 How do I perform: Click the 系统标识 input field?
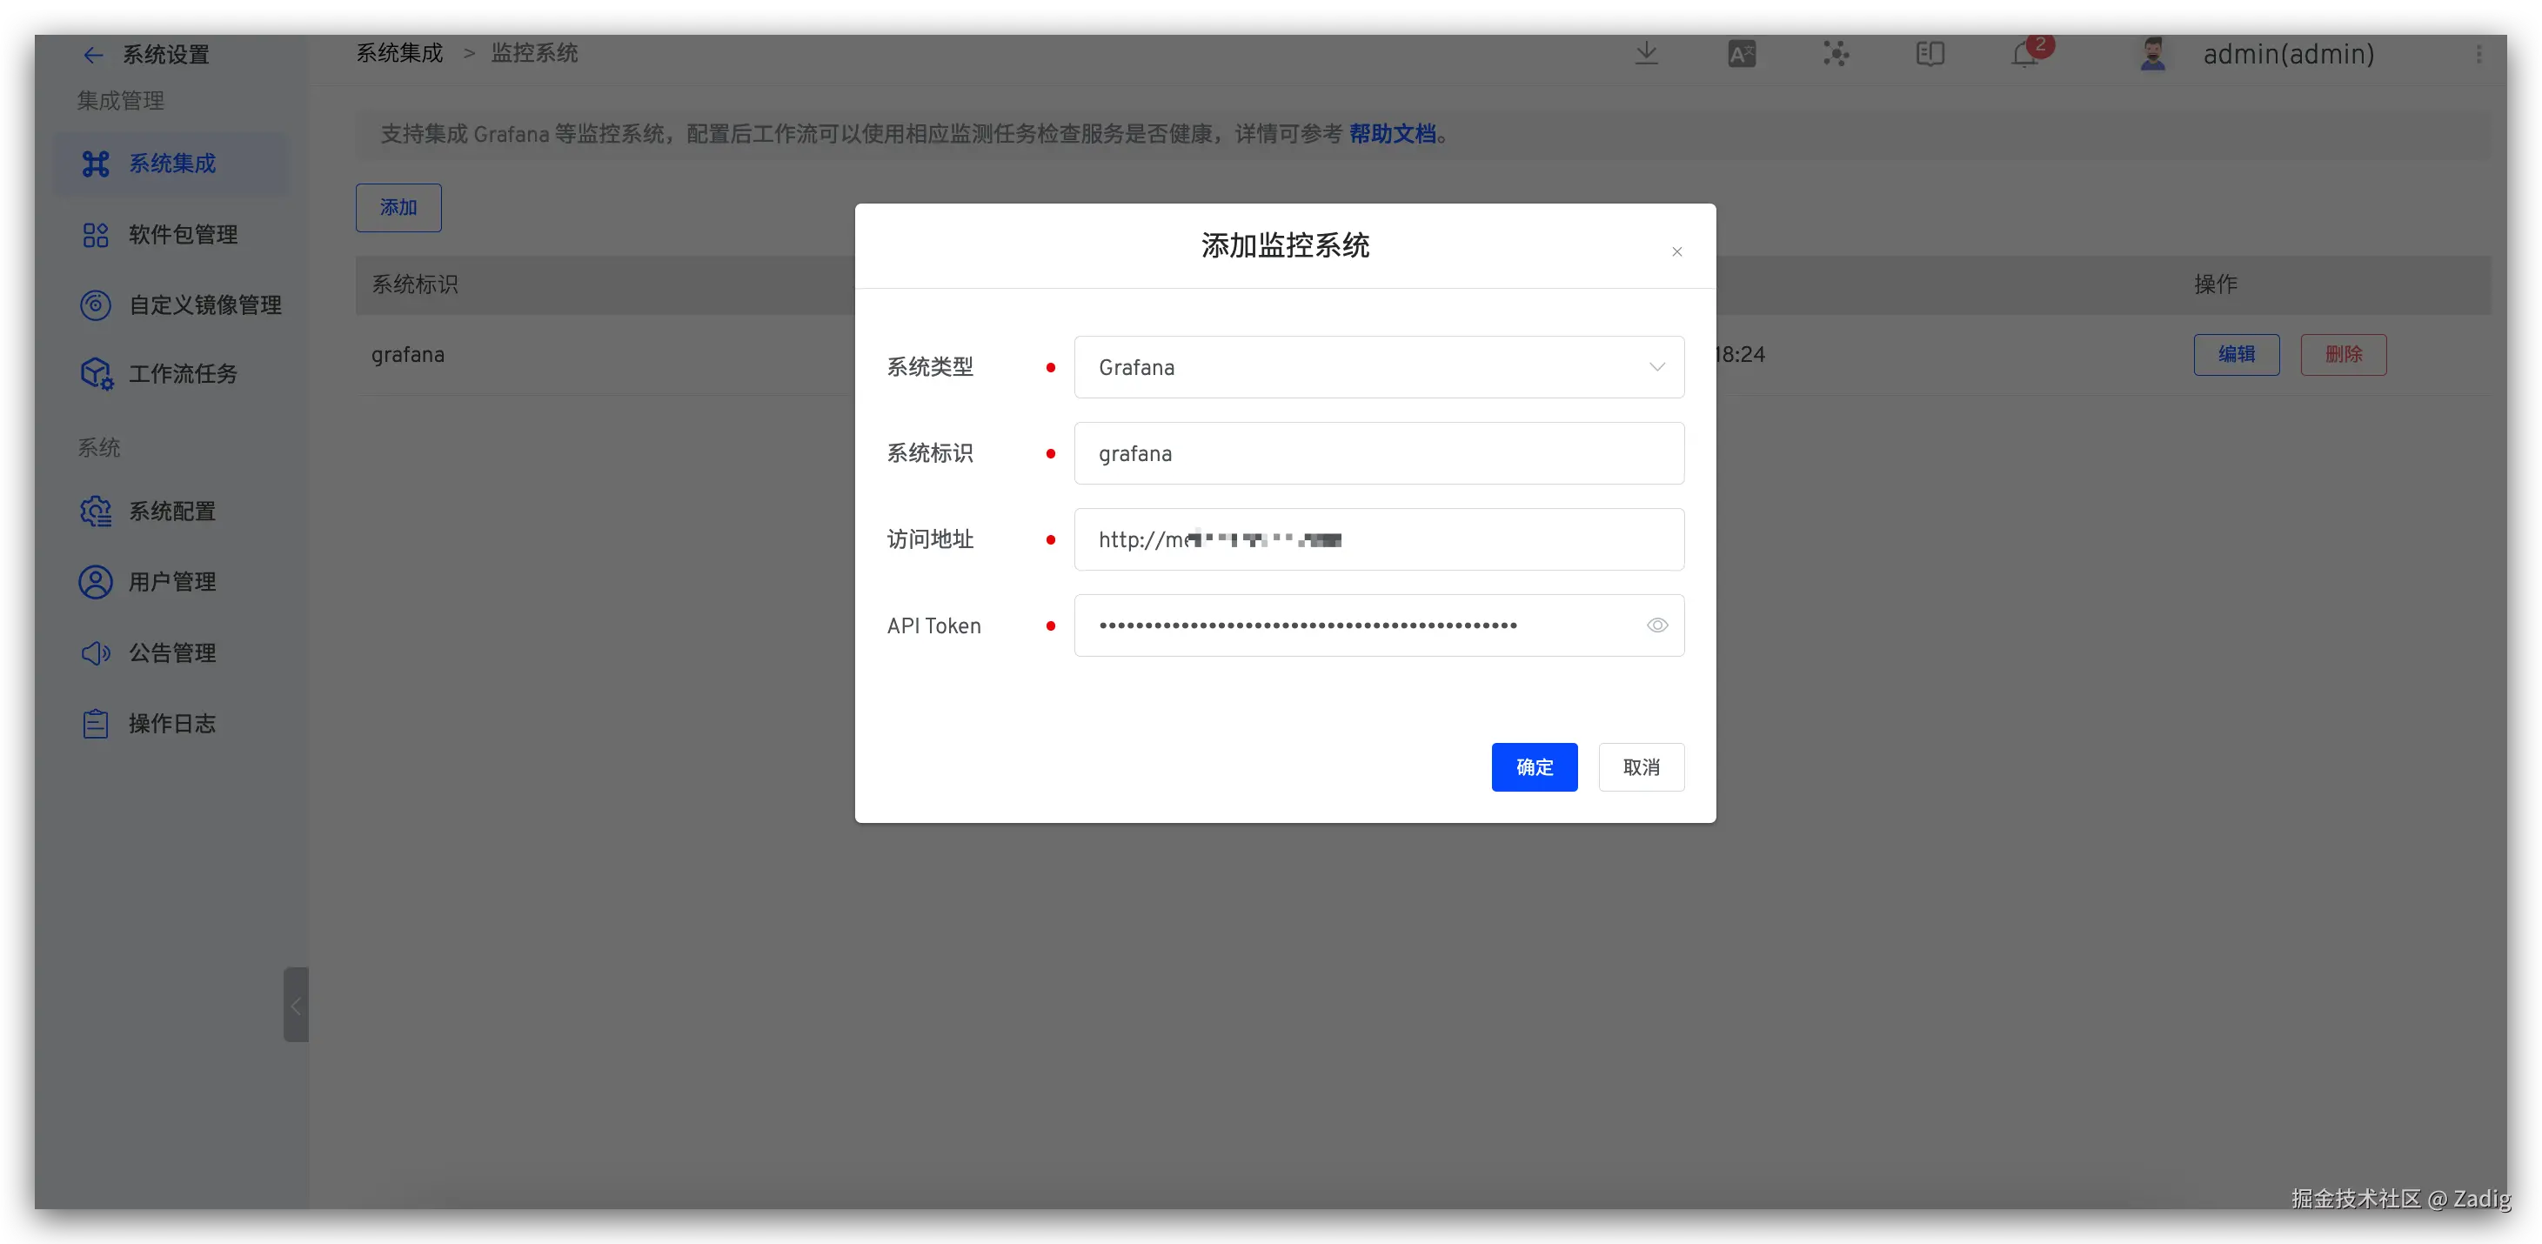point(1379,454)
